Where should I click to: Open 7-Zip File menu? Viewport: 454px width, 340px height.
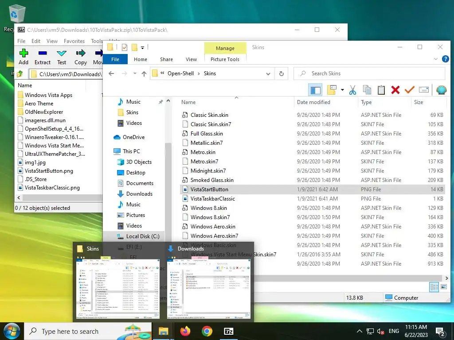pos(21,41)
